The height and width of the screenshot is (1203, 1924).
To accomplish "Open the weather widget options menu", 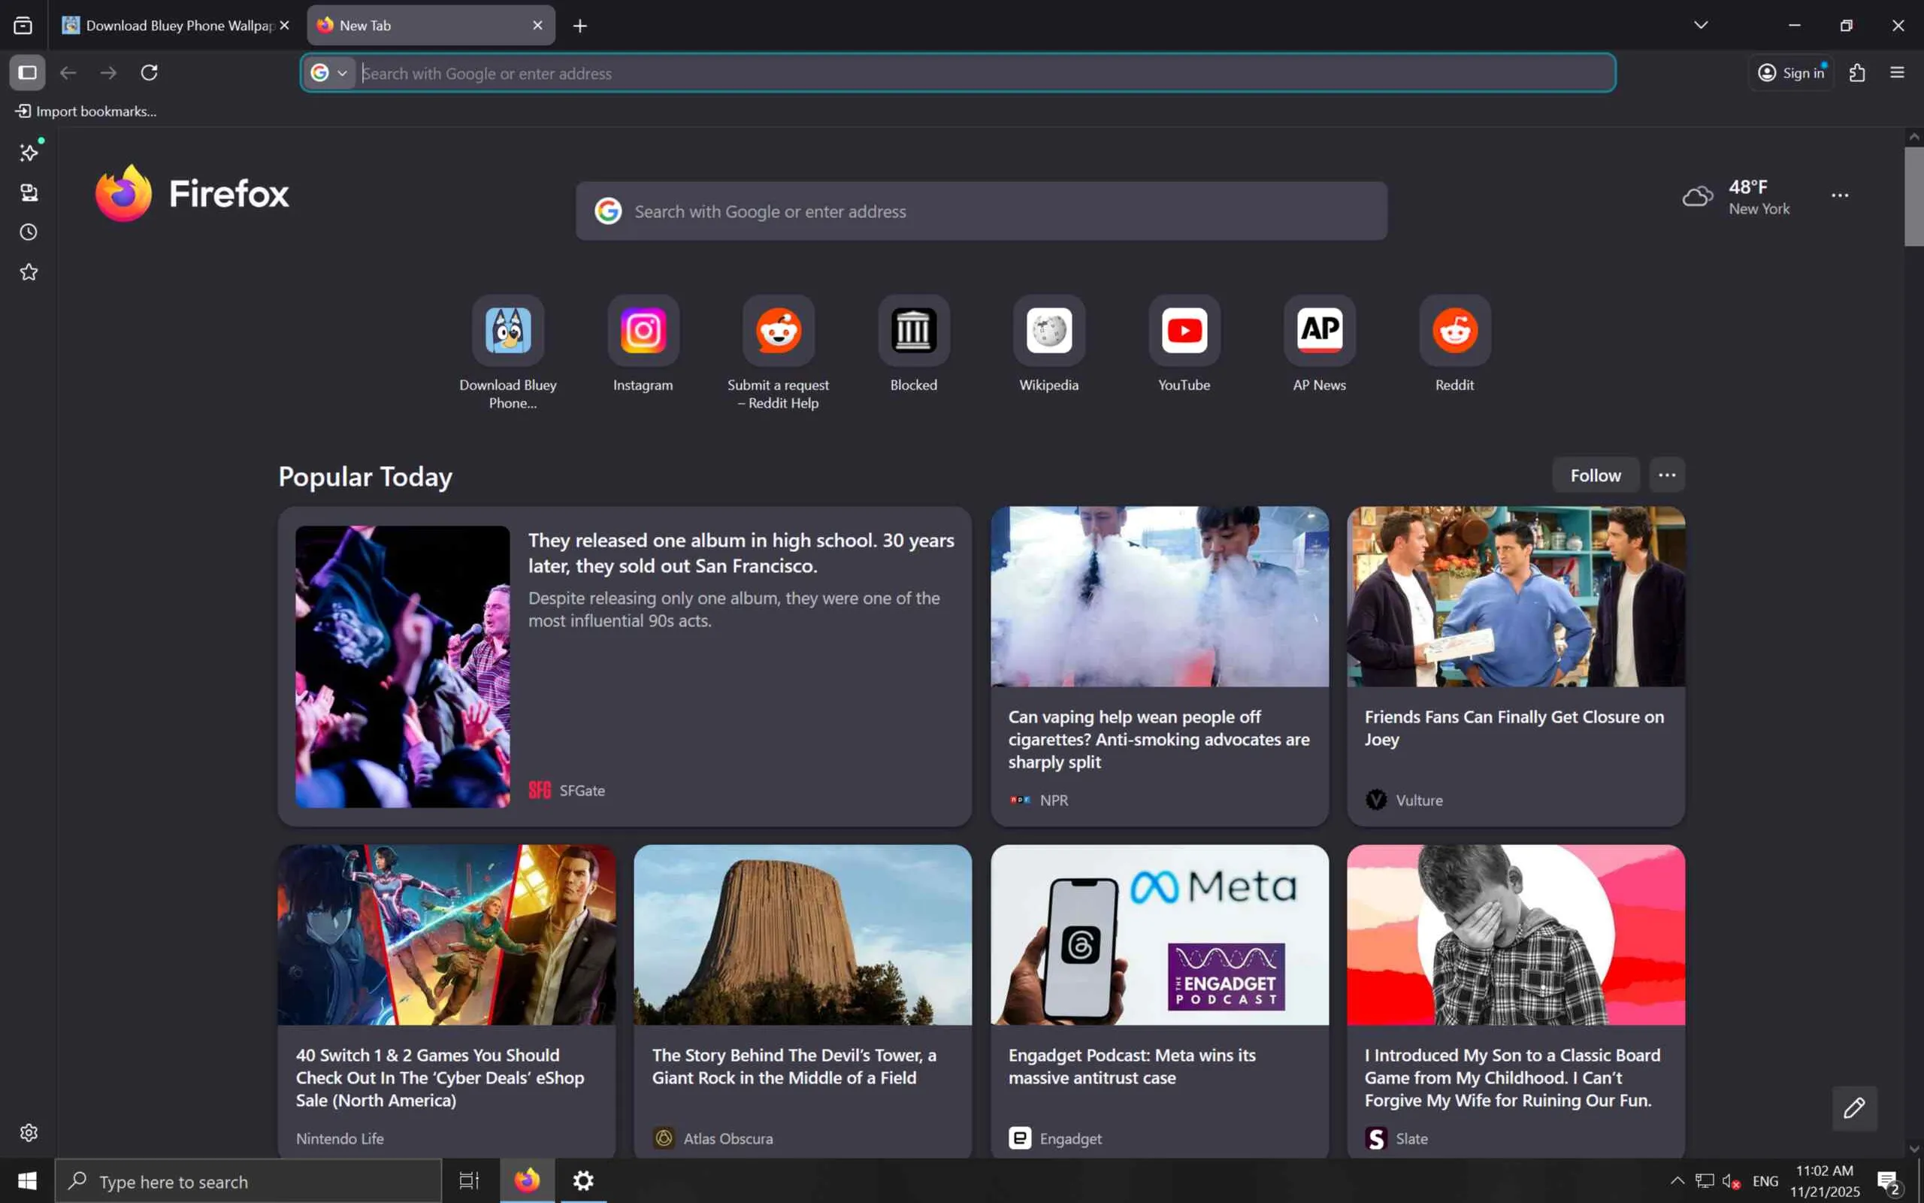I will point(1840,195).
